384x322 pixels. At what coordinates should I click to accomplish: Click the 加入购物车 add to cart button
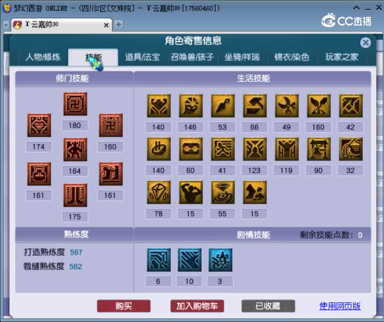click(x=197, y=306)
